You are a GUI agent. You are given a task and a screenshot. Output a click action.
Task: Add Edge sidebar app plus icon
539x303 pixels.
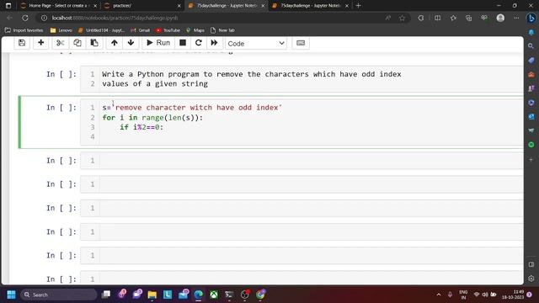coord(531,159)
